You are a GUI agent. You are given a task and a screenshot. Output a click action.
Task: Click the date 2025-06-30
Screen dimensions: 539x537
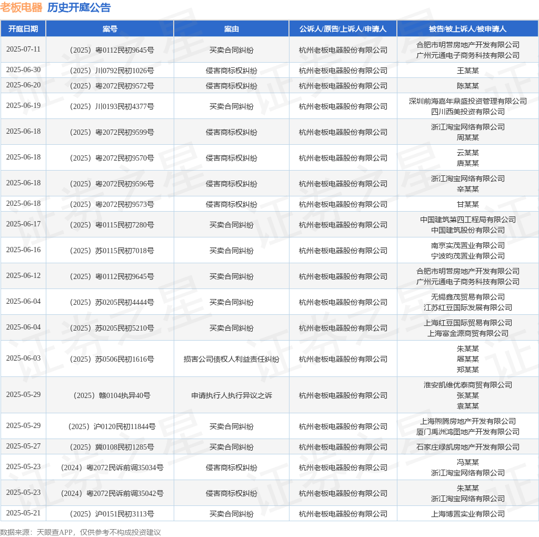point(23,70)
